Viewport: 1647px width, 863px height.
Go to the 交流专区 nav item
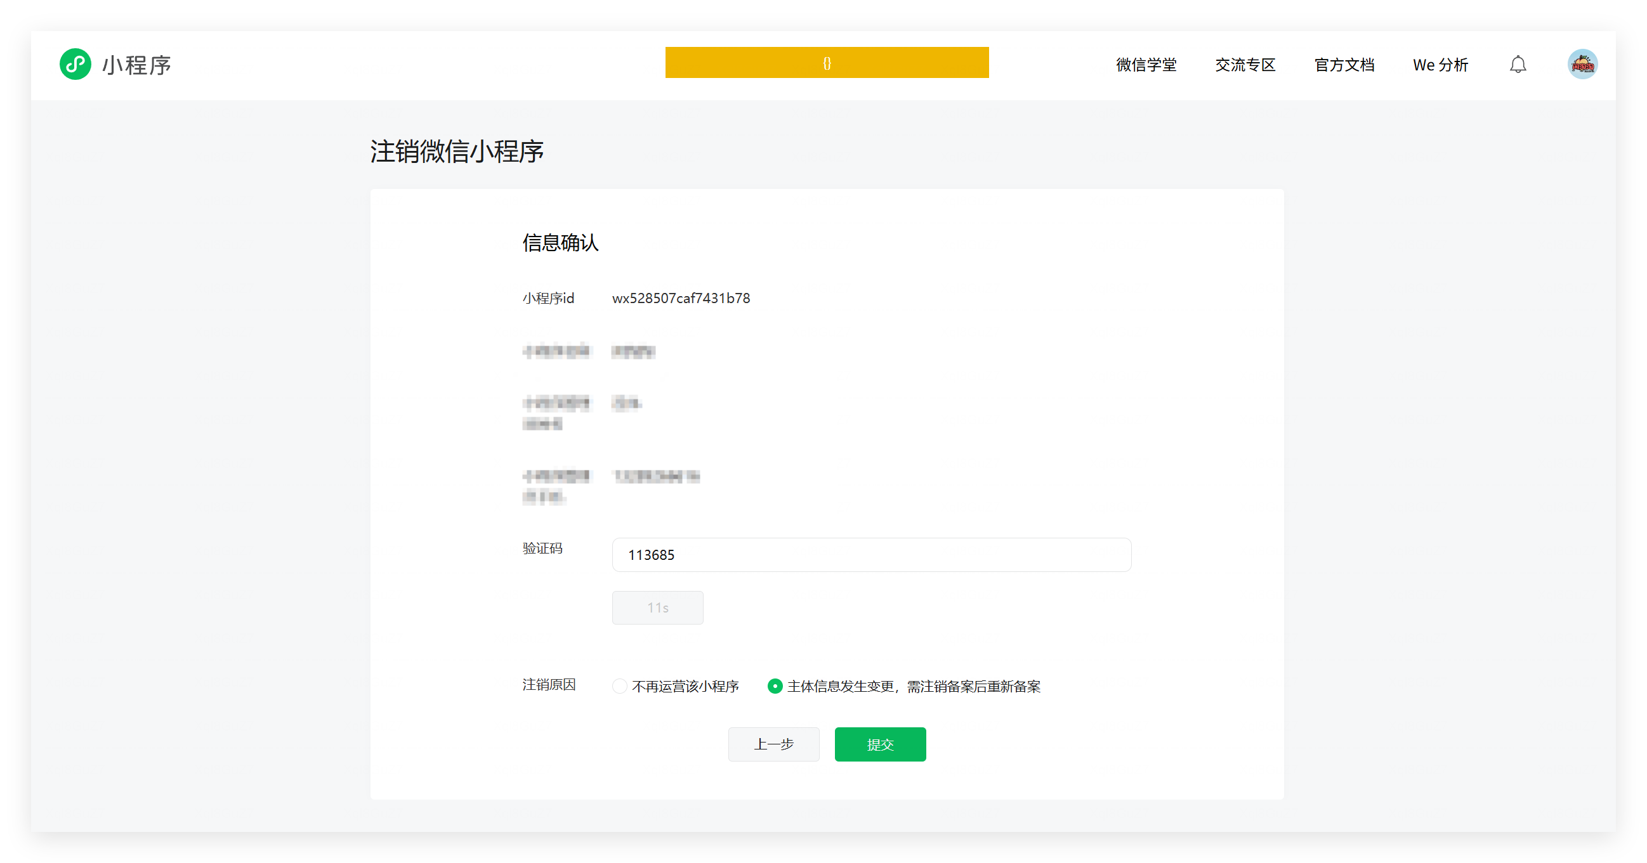[x=1245, y=65]
